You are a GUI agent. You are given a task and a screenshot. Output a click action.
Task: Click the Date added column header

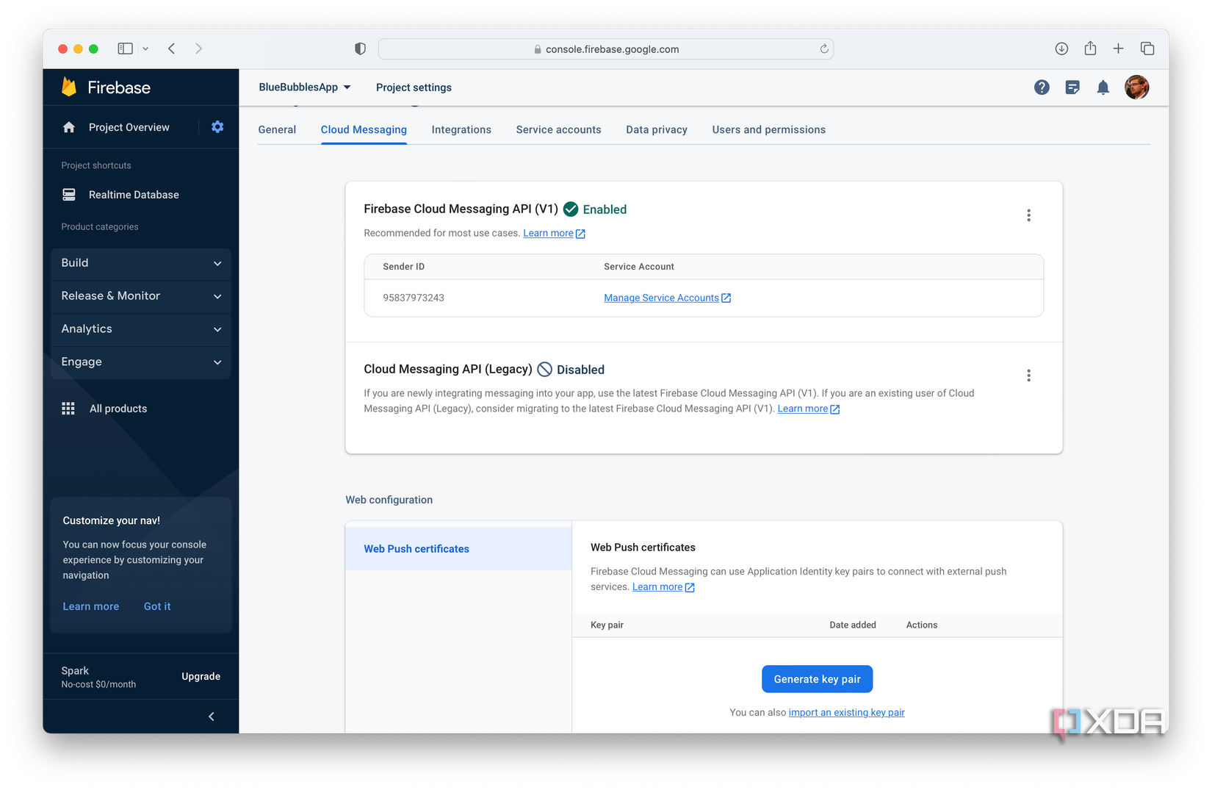(x=853, y=625)
